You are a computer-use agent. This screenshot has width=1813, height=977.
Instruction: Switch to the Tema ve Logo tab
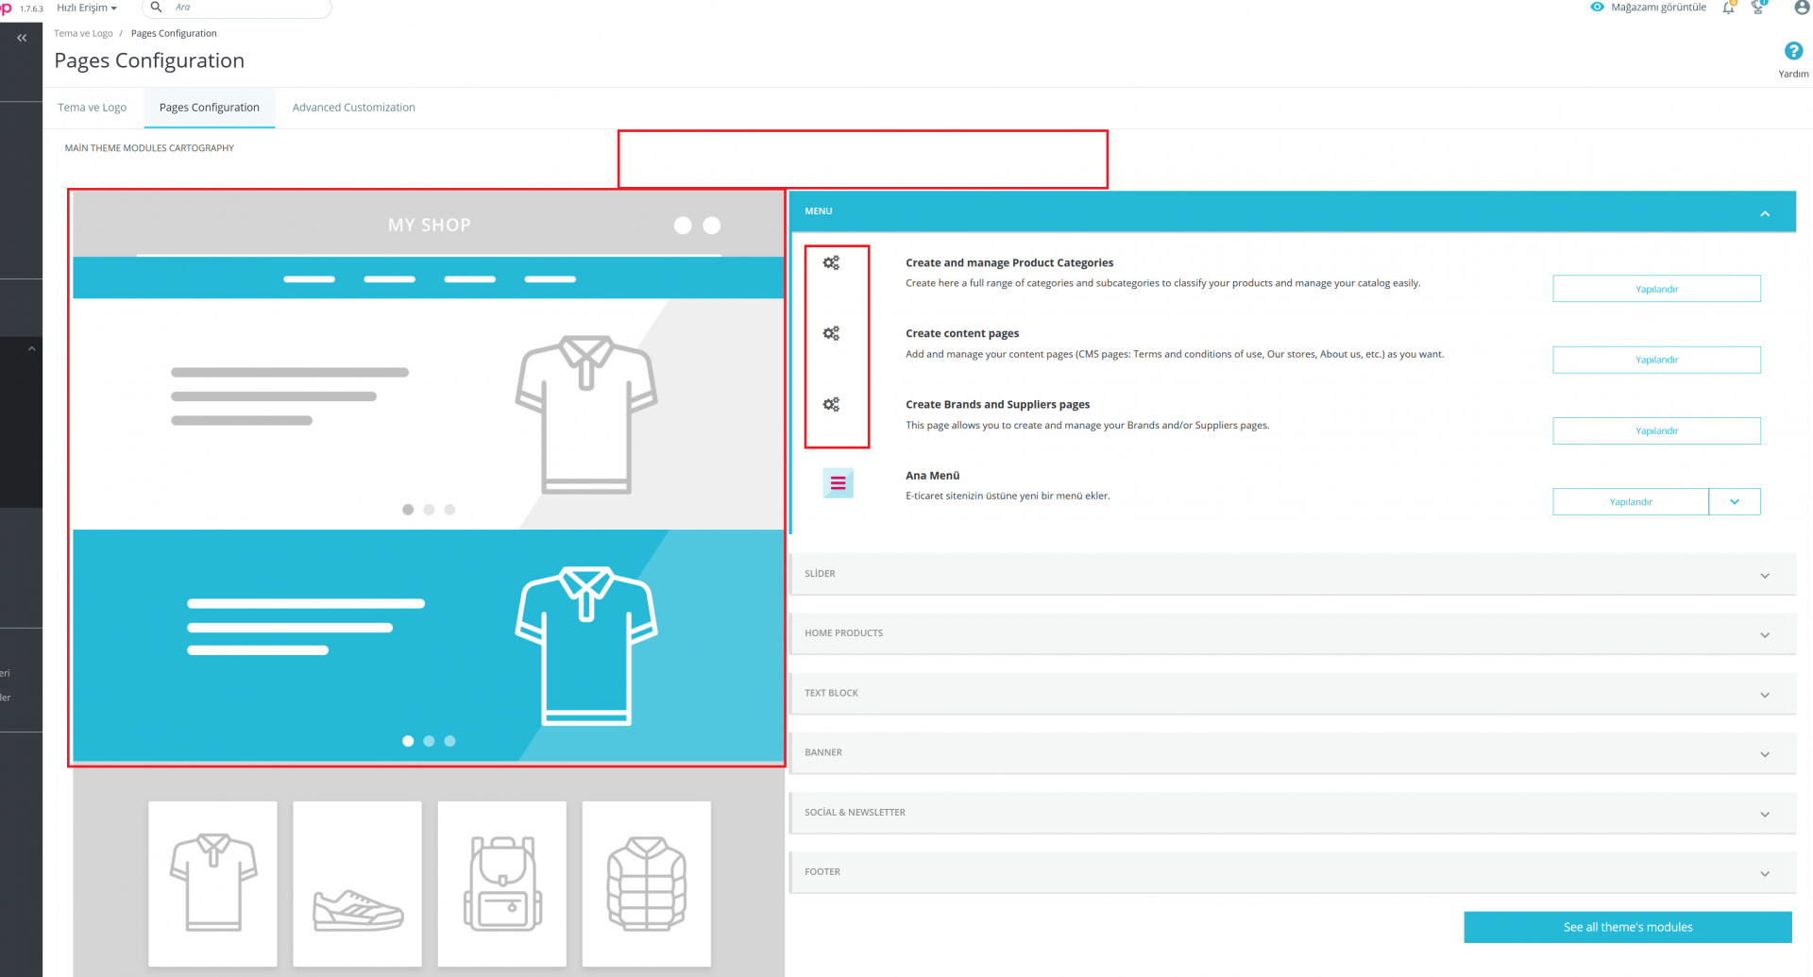(93, 108)
